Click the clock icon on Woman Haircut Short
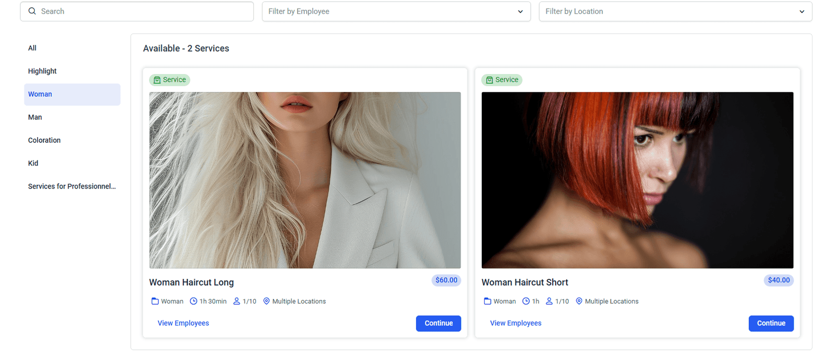 [526, 301]
